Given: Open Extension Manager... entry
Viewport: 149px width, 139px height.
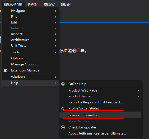Looking at the screenshot, I should (x=30, y=70).
